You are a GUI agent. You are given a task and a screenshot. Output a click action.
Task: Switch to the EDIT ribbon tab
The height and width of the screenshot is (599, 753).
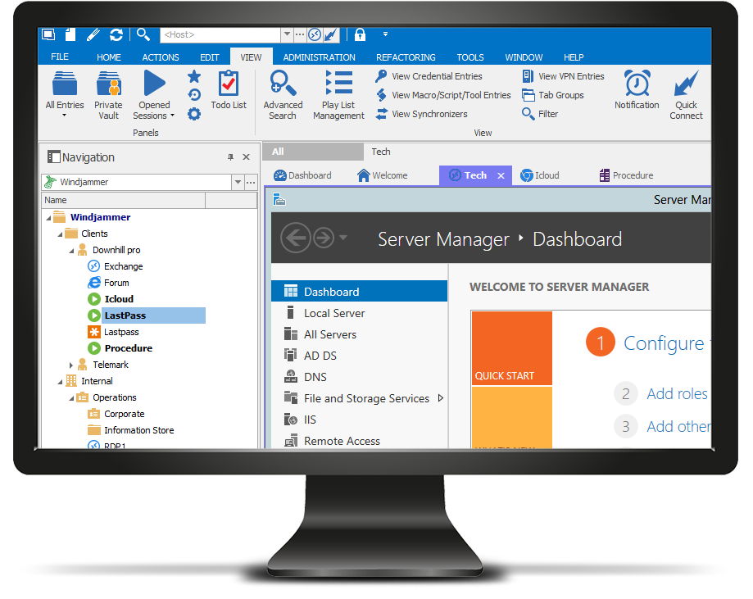point(210,57)
